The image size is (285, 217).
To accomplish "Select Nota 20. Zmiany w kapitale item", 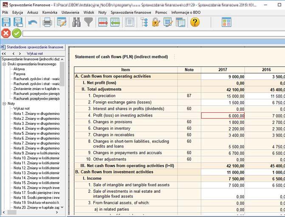I will (x=37, y=207).
